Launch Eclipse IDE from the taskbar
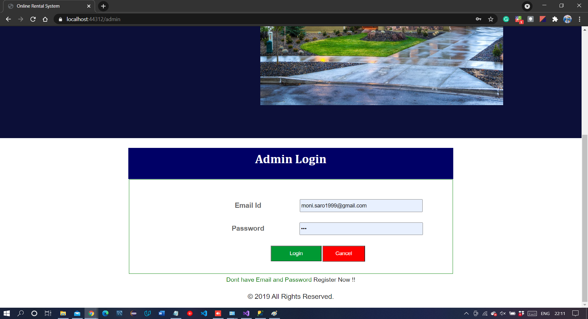 (x=134, y=313)
